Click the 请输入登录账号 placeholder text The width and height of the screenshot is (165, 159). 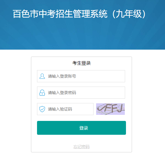(62, 76)
